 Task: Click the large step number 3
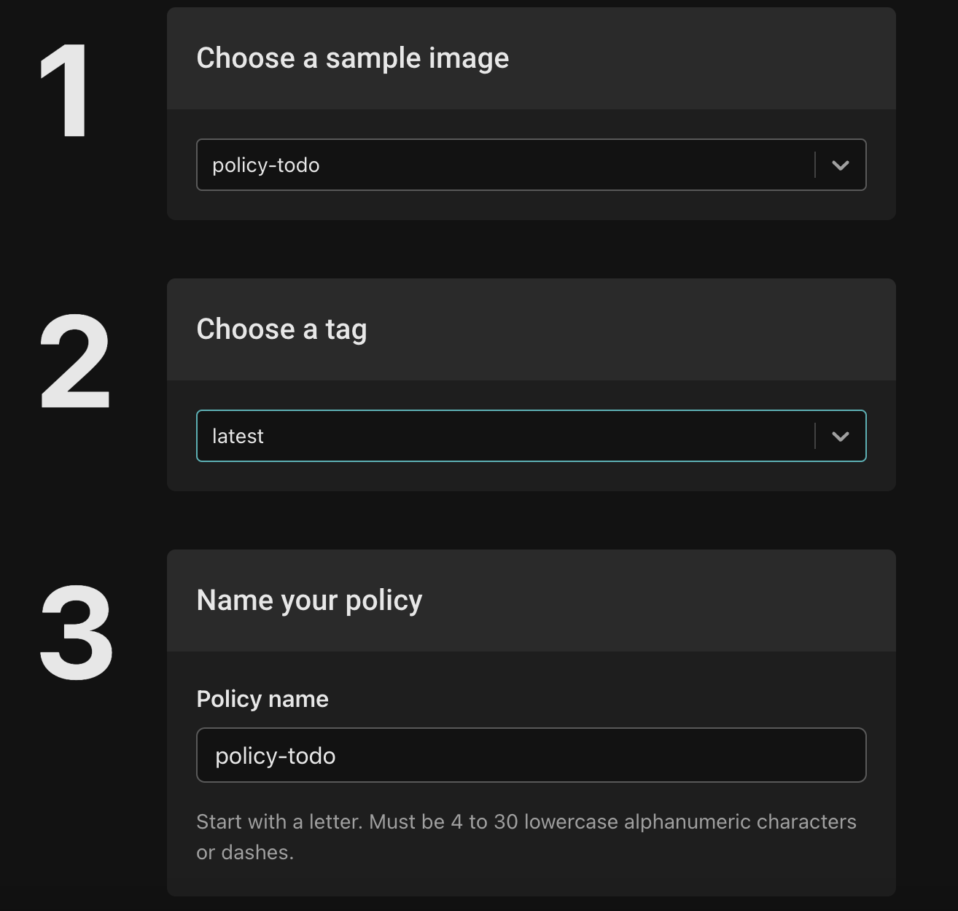point(76,633)
